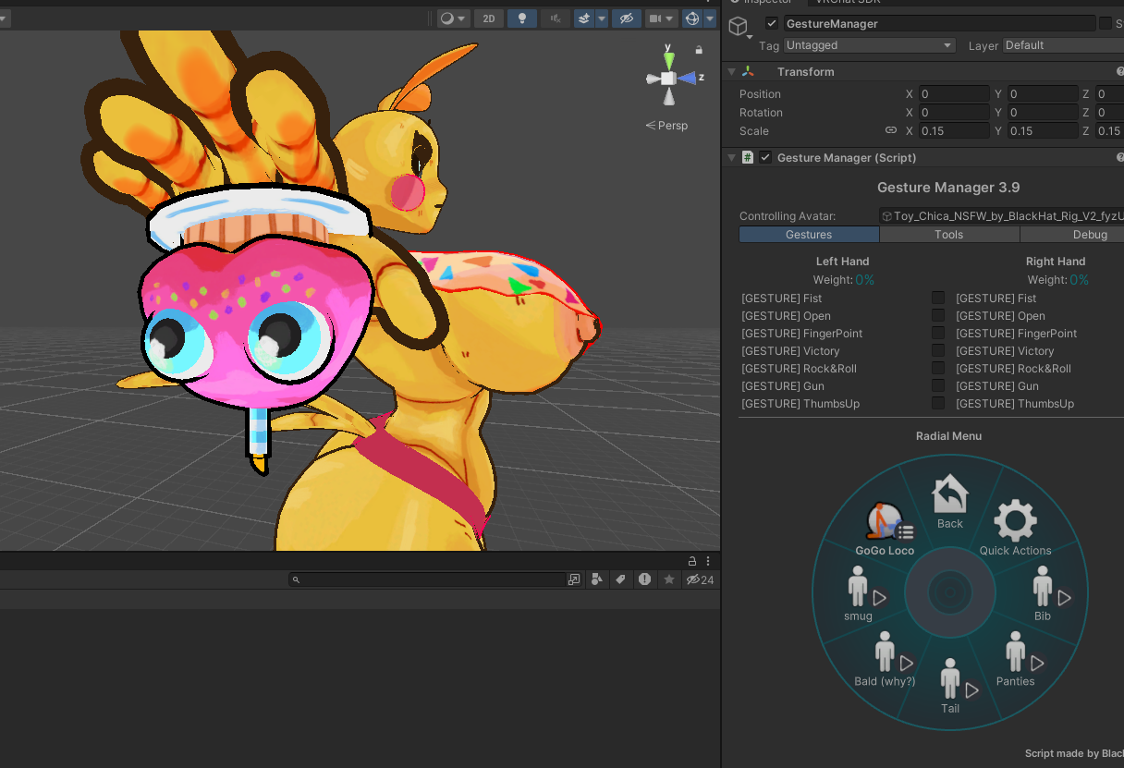Screen dimensions: 1124x768
Task: Toggle hidden packages visibility showing 24
Action: click(x=700, y=579)
